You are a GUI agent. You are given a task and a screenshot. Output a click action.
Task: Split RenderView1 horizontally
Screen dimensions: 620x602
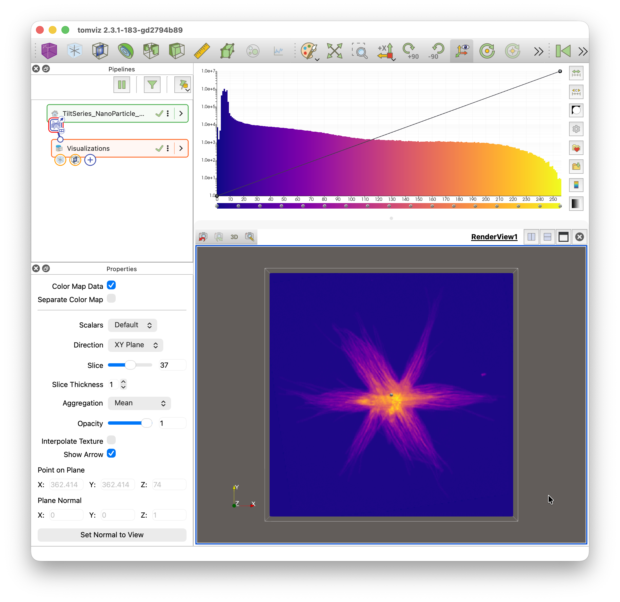point(531,237)
